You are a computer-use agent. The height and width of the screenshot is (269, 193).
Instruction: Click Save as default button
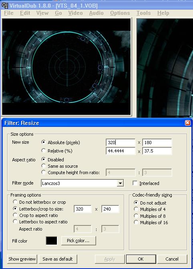tap(58, 259)
